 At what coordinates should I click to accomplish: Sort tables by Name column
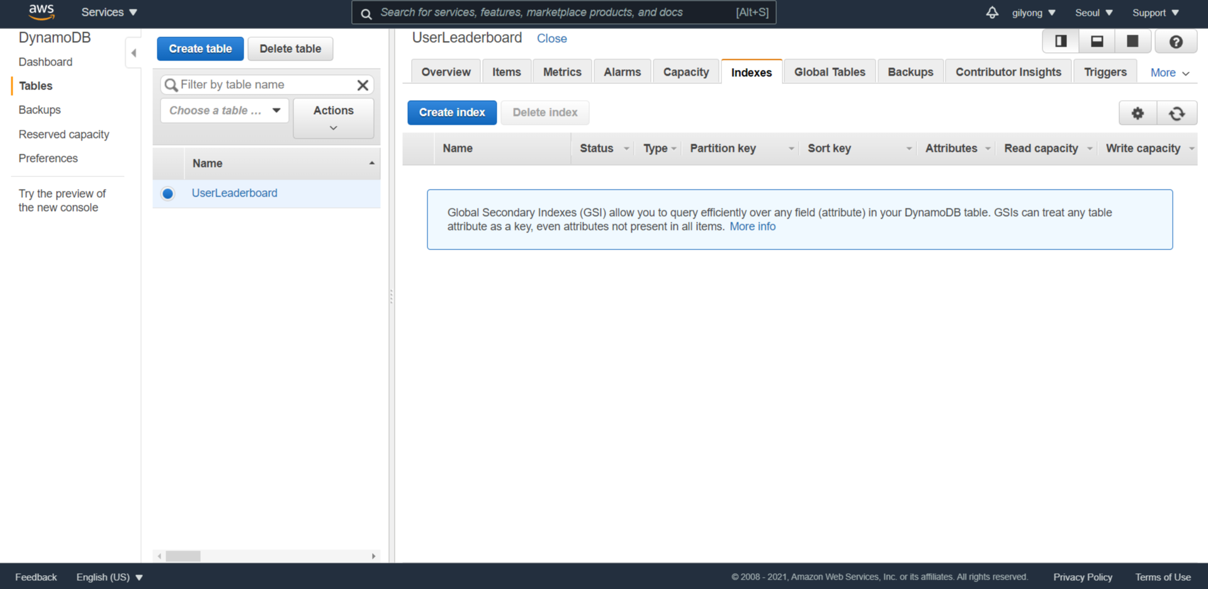[282, 163]
